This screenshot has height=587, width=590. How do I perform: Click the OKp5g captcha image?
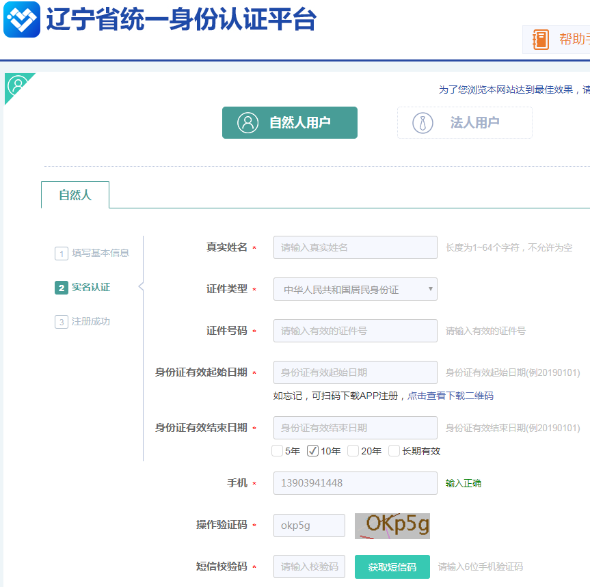point(391,525)
